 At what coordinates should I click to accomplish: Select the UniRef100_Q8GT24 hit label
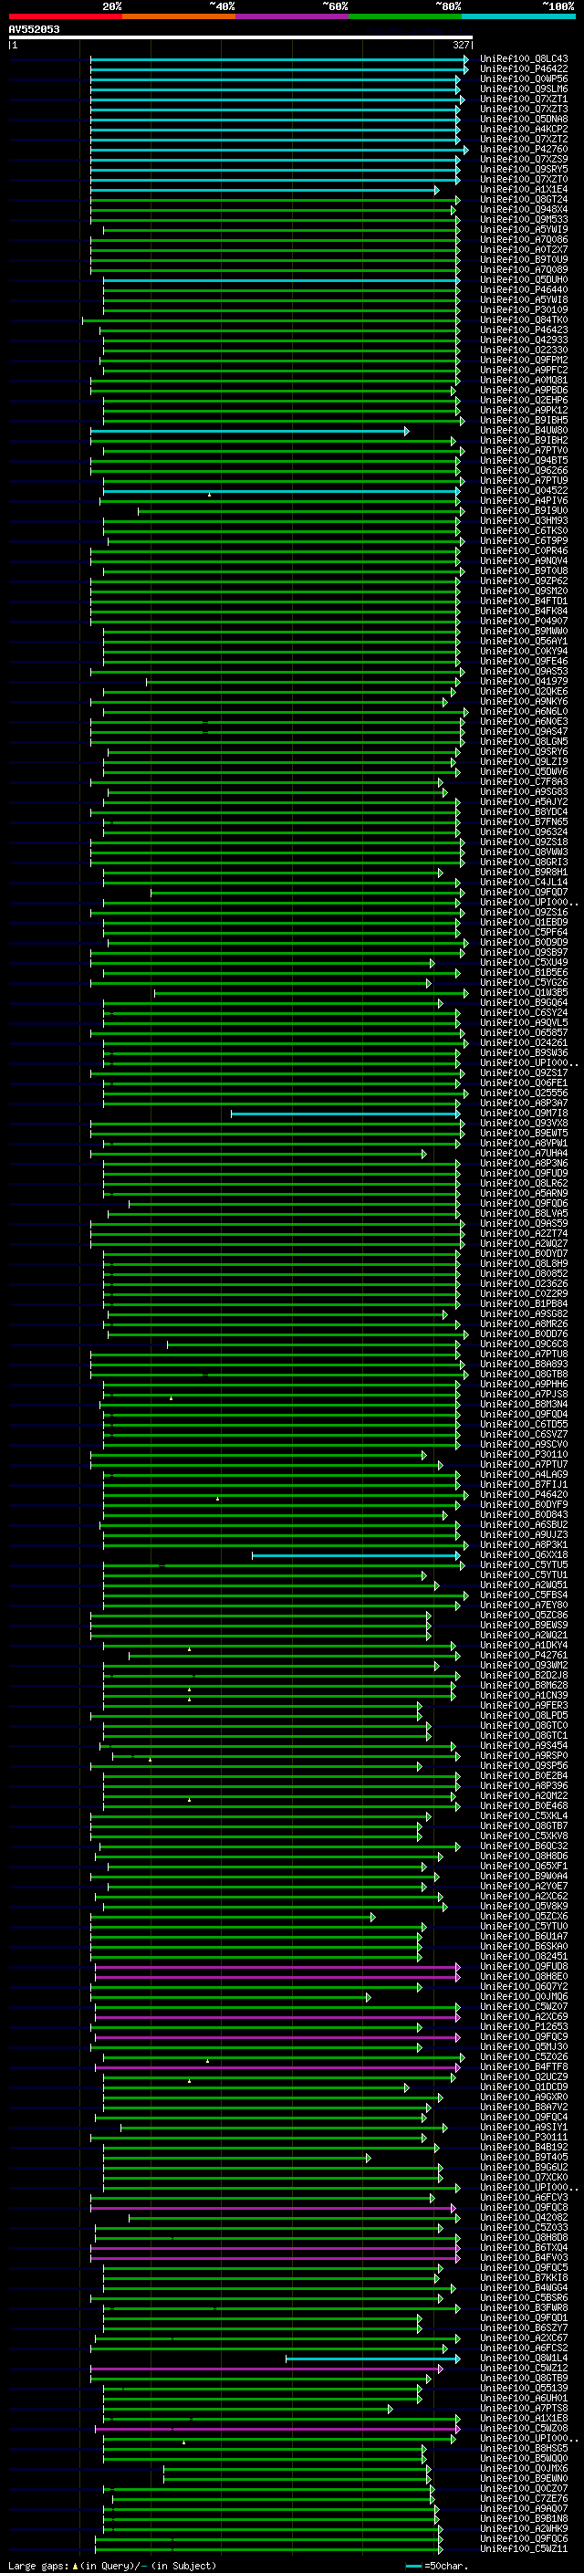click(523, 200)
